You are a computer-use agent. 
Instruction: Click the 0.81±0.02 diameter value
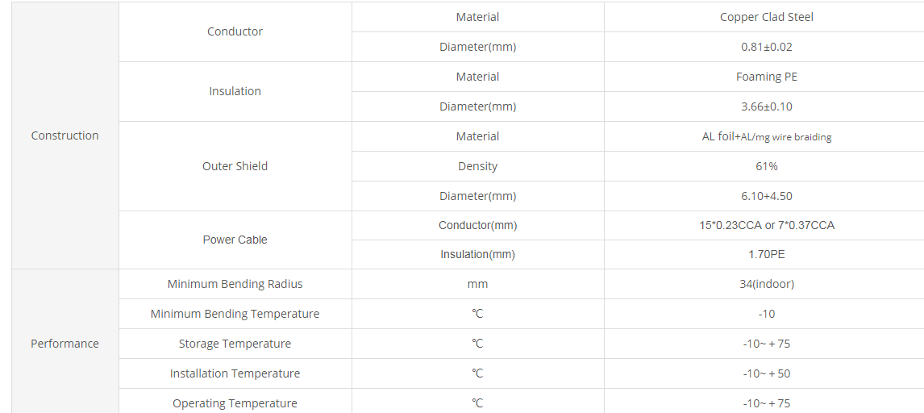(x=766, y=47)
